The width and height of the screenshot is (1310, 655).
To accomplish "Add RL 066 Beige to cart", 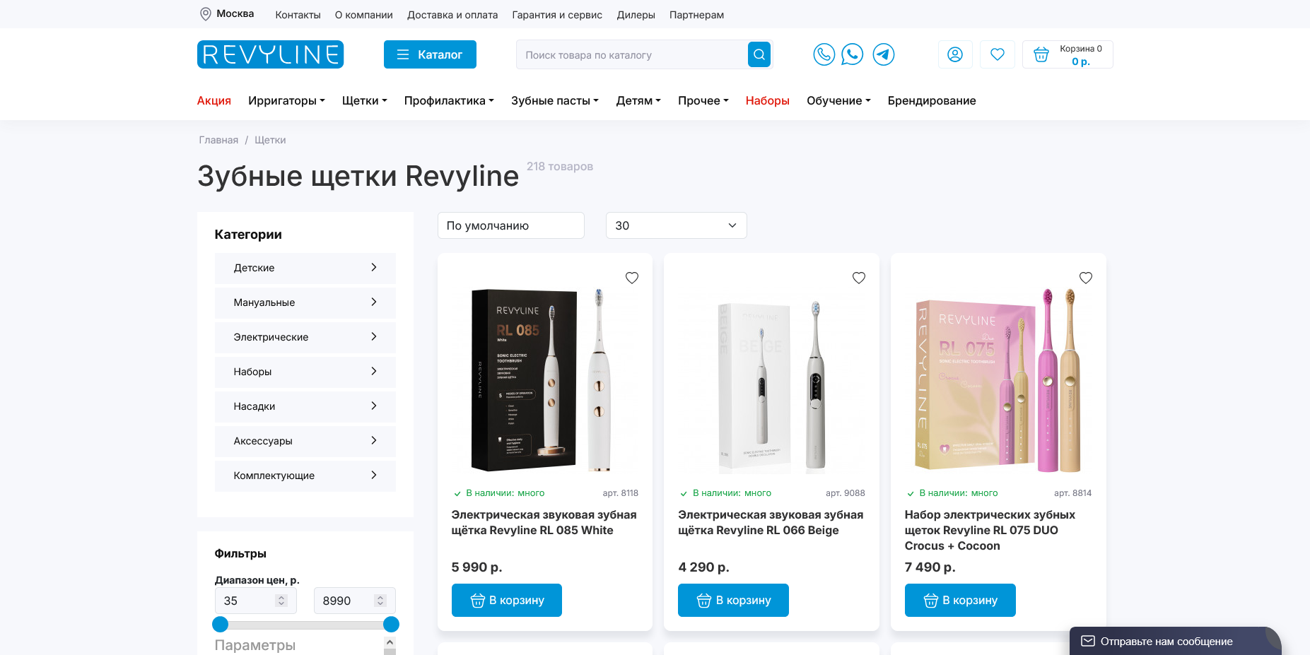I will click(733, 600).
